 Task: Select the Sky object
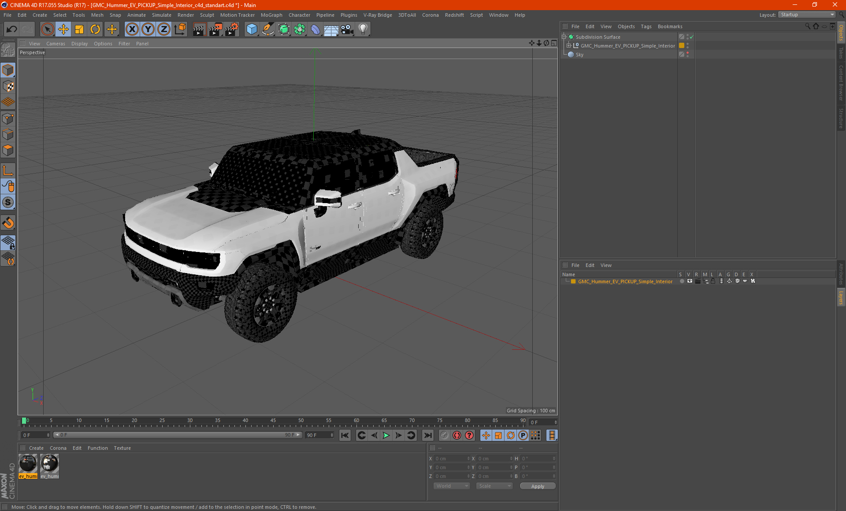tap(579, 55)
